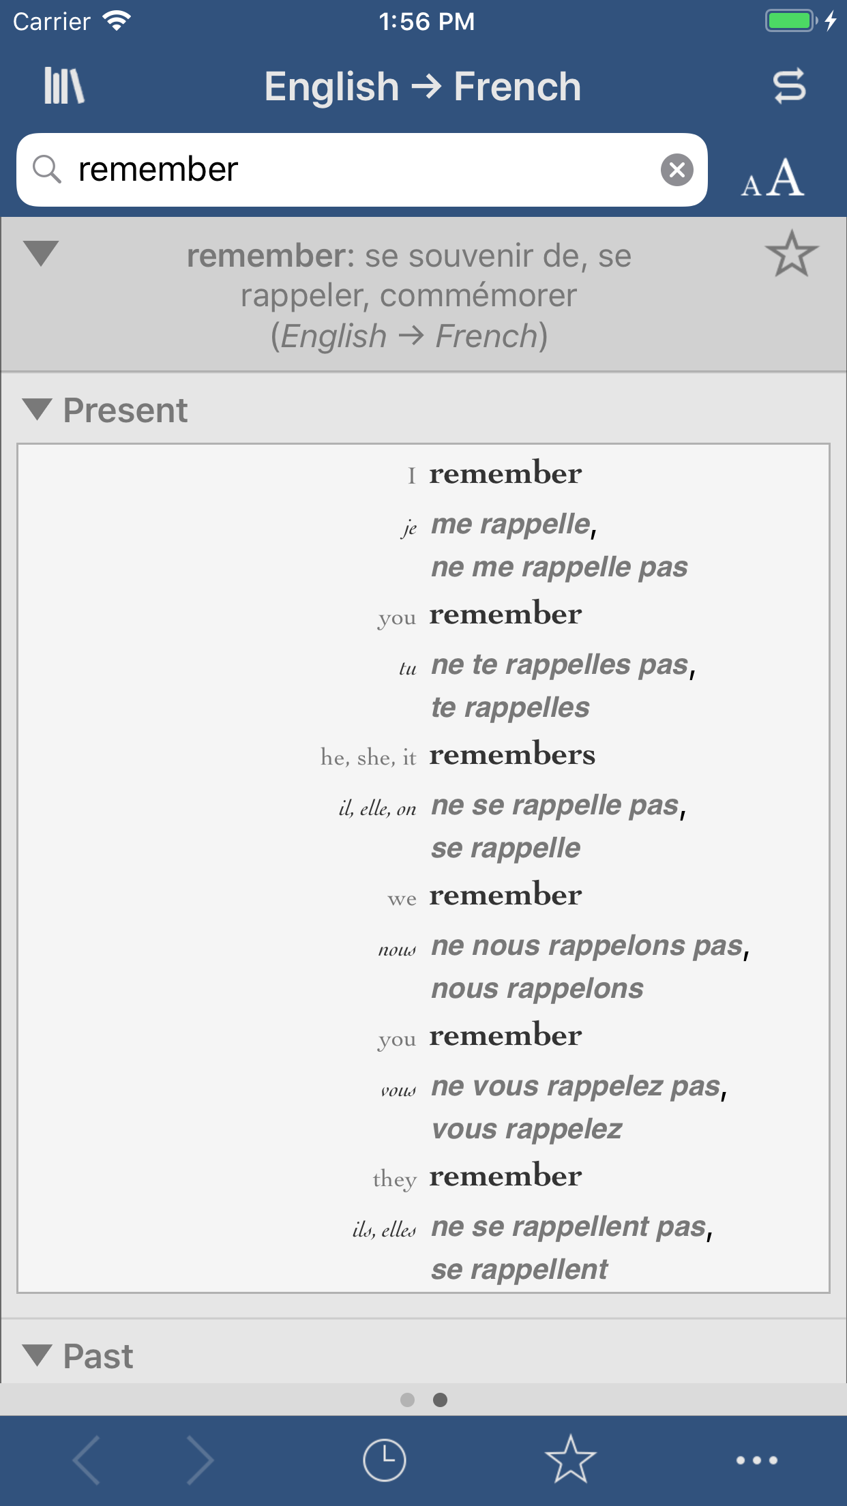Open search history clock icon

click(384, 1460)
